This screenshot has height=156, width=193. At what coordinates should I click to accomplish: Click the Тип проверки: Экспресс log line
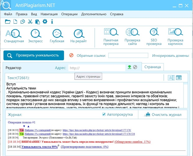point(50,138)
